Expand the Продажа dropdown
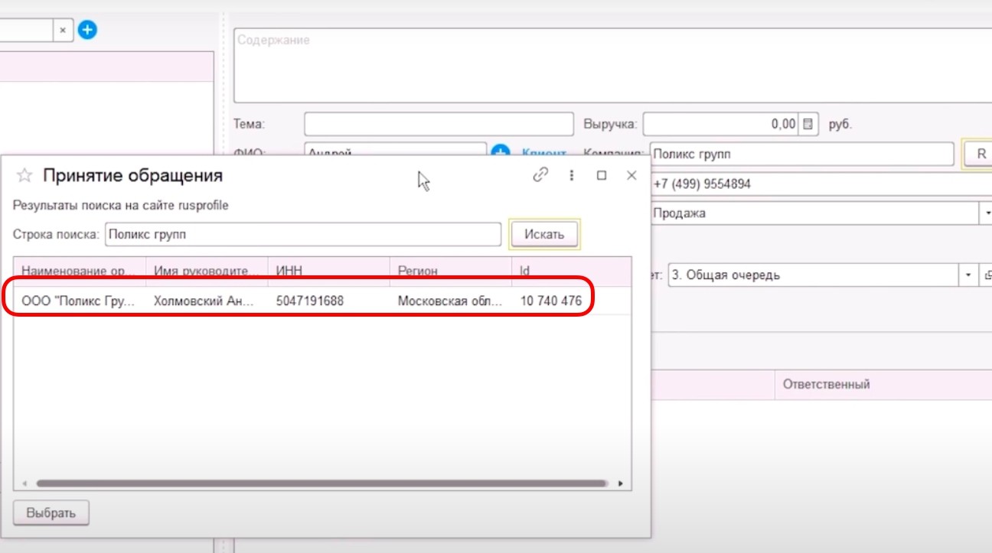This screenshot has height=553, width=992. coord(985,213)
